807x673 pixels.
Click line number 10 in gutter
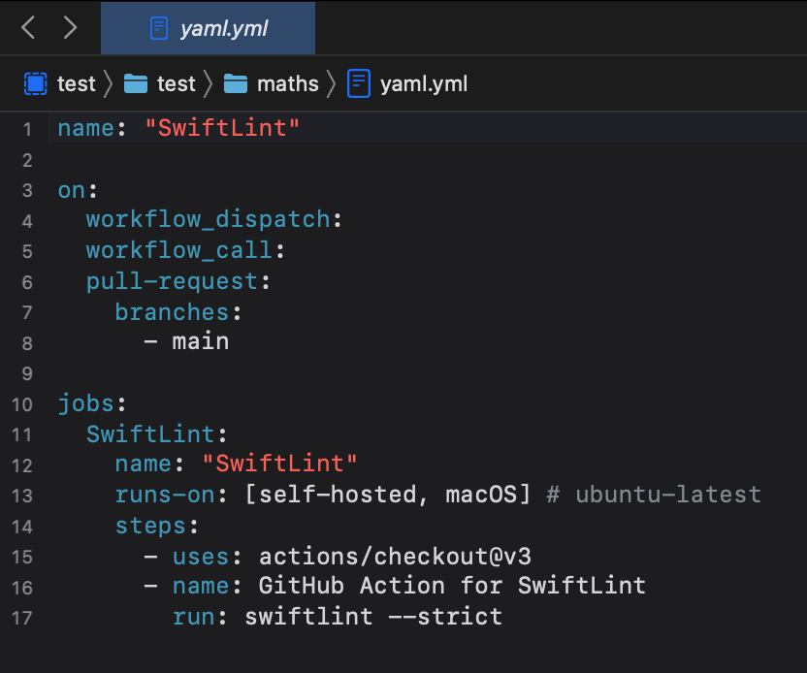click(x=22, y=404)
